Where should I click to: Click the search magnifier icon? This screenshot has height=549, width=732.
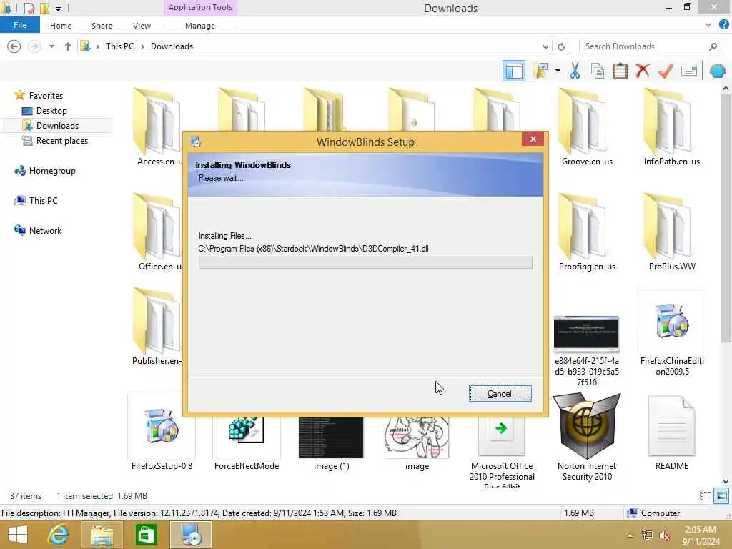[713, 46]
